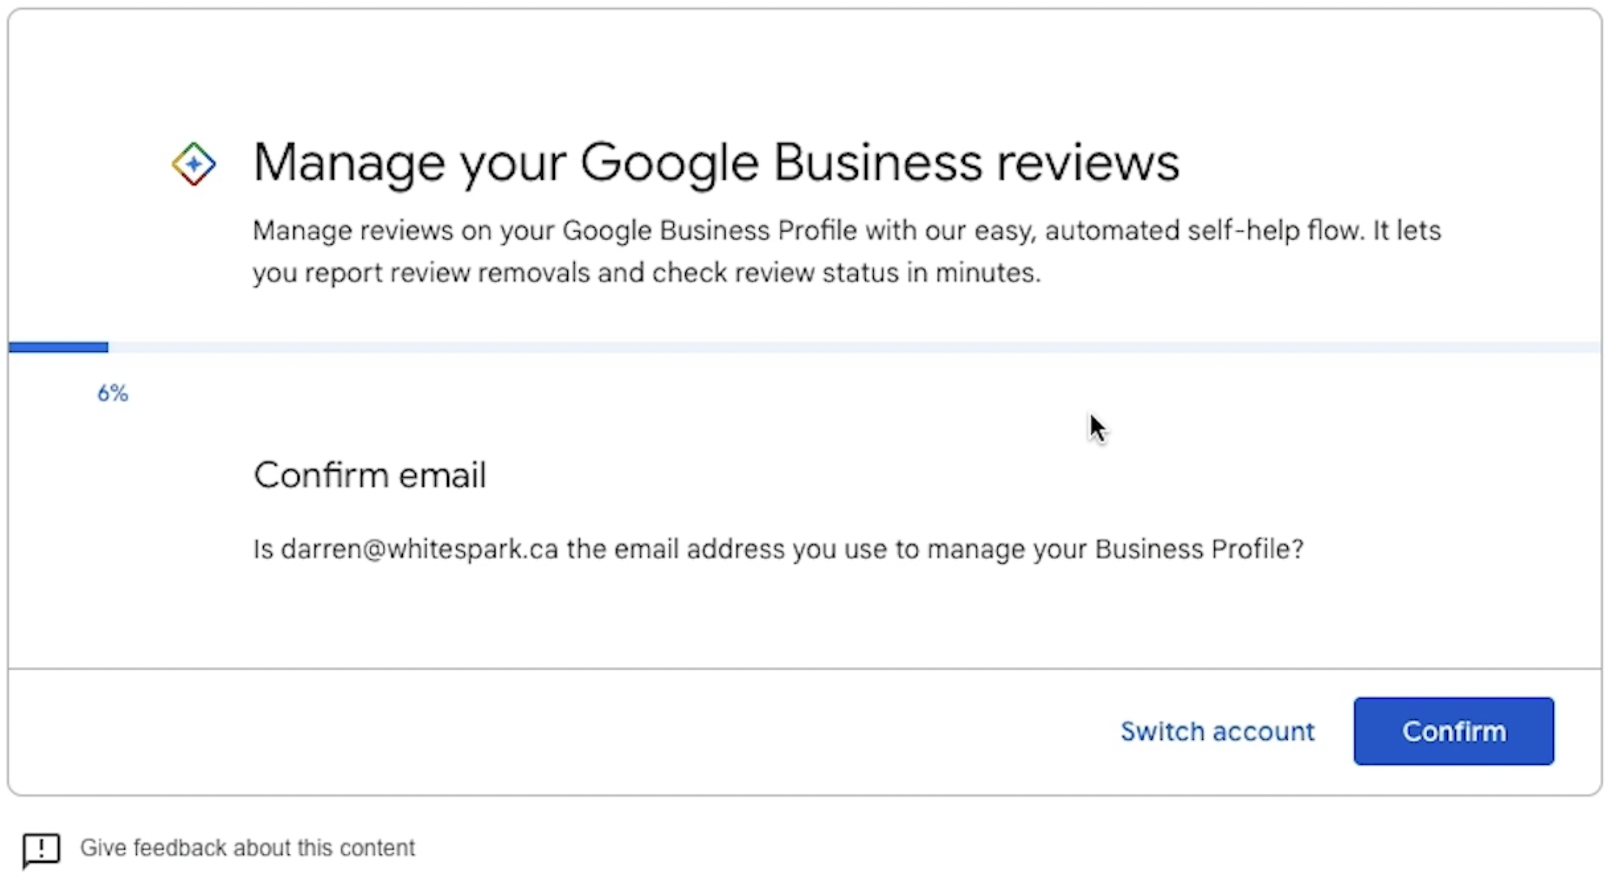This screenshot has height=883, width=1611.
Task: Click the automated self-help flow phrase
Action: tap(1204, 231)
